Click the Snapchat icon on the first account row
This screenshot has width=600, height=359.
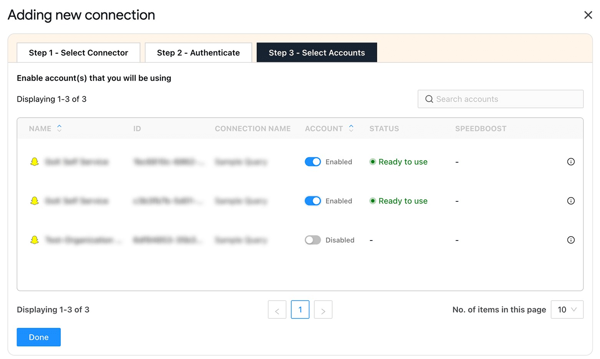35,161
